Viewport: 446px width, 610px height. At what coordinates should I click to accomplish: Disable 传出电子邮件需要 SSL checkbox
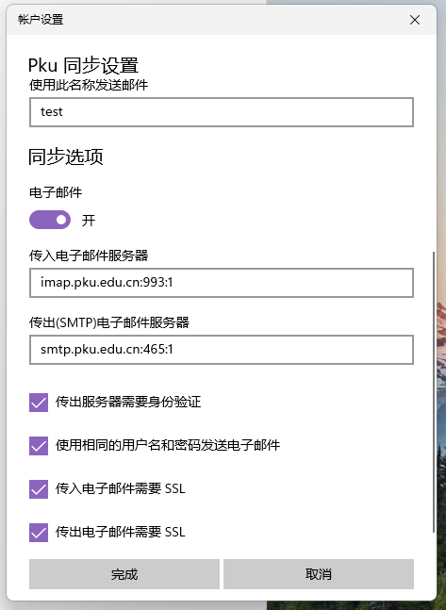pos(39,533)
